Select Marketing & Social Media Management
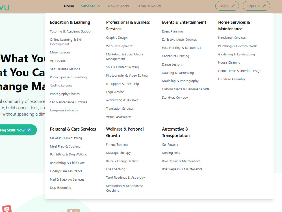282x212 pixels. tap(124, 57)
